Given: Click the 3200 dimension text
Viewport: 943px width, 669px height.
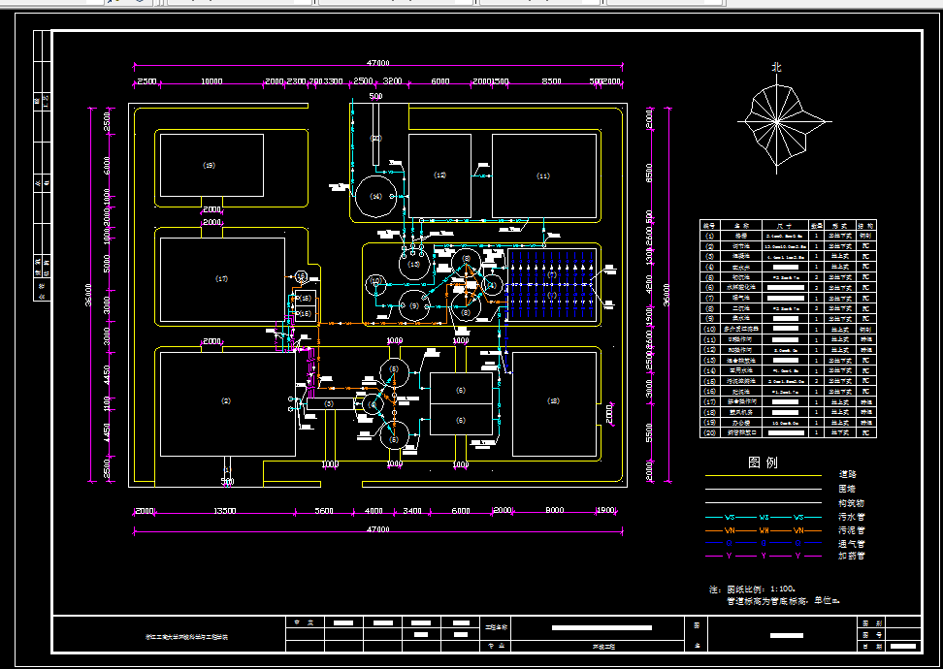Looking at the screenshot, I should coord(392,81).
